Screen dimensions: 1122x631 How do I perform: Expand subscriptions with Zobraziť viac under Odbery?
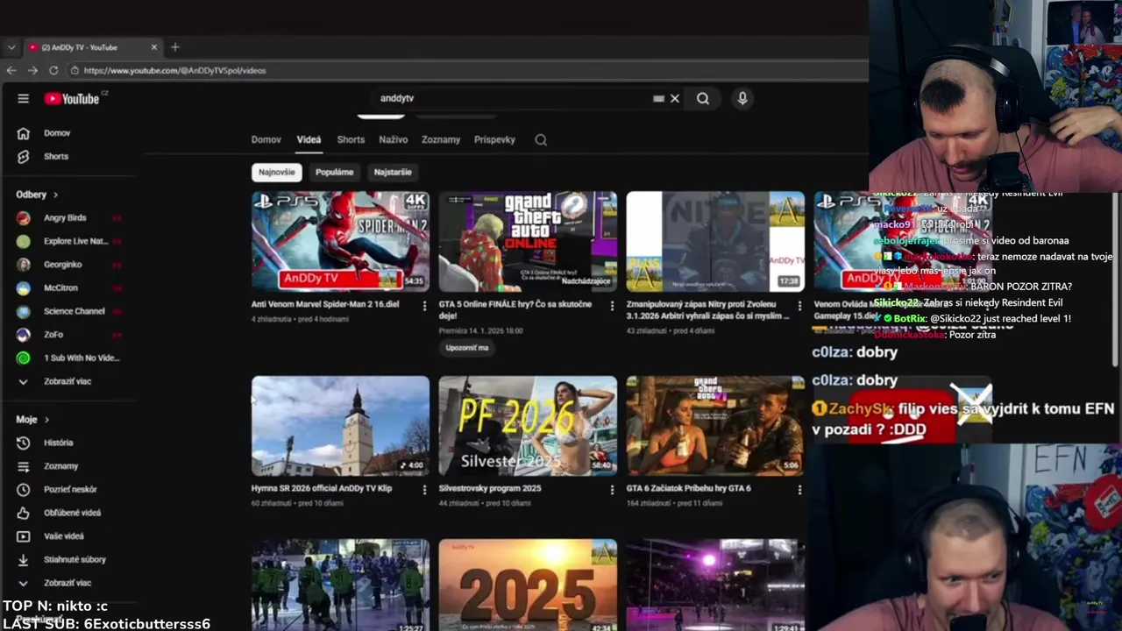point(68,381)
